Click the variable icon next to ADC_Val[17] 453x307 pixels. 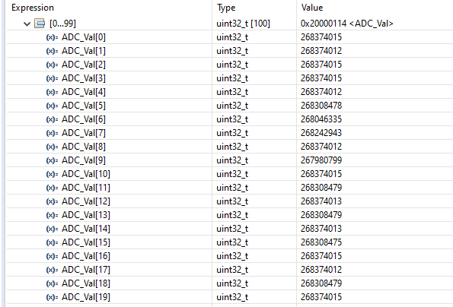tap(52, 270)
